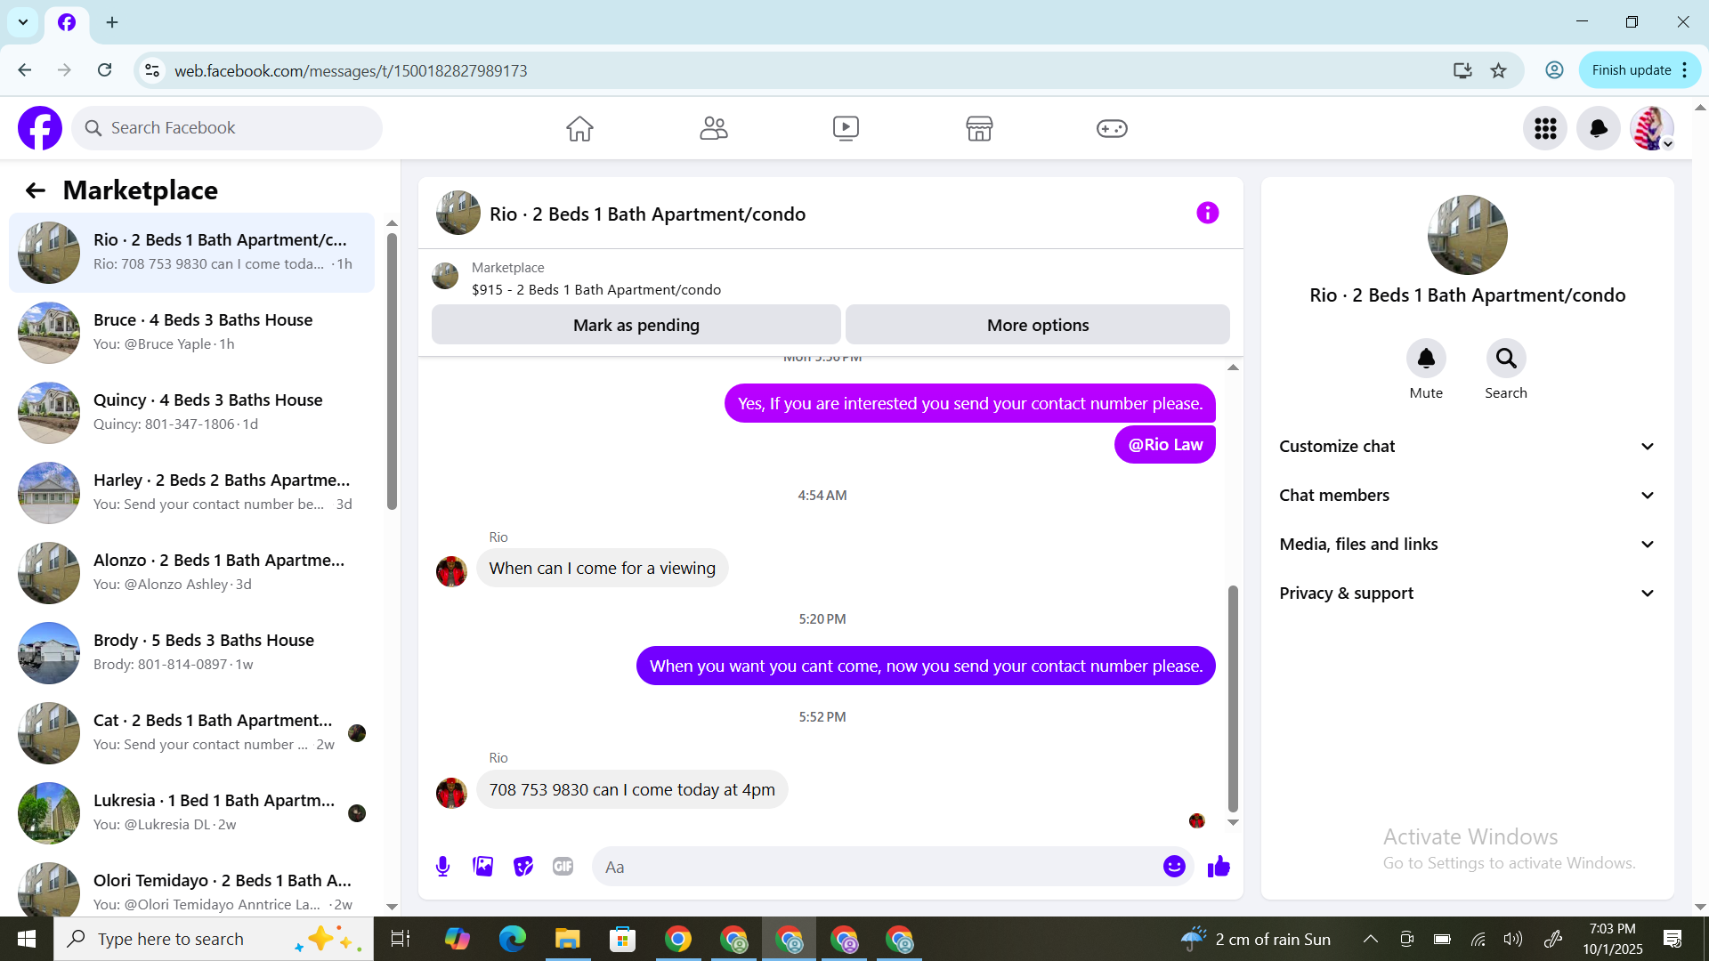View site information icon in address bar
Viewport: 1709px width, 961px height.
(152, 70)
